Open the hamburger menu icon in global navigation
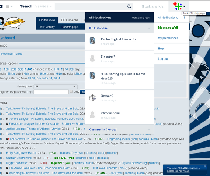Image resolution: width=210 pixels, height=176 pixels. click(8, 6)
